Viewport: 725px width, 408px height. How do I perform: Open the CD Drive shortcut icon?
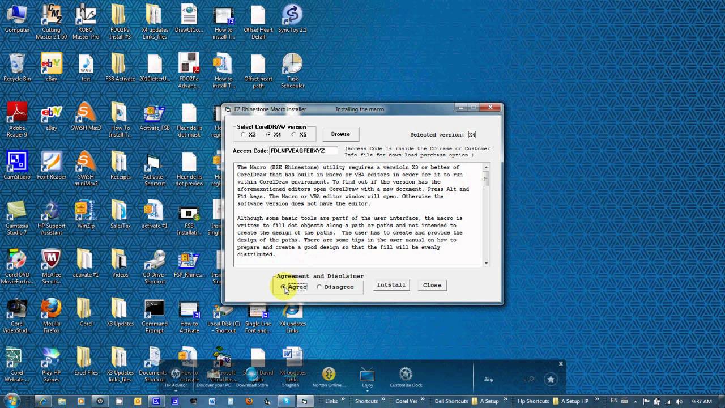tap(155, 266)
